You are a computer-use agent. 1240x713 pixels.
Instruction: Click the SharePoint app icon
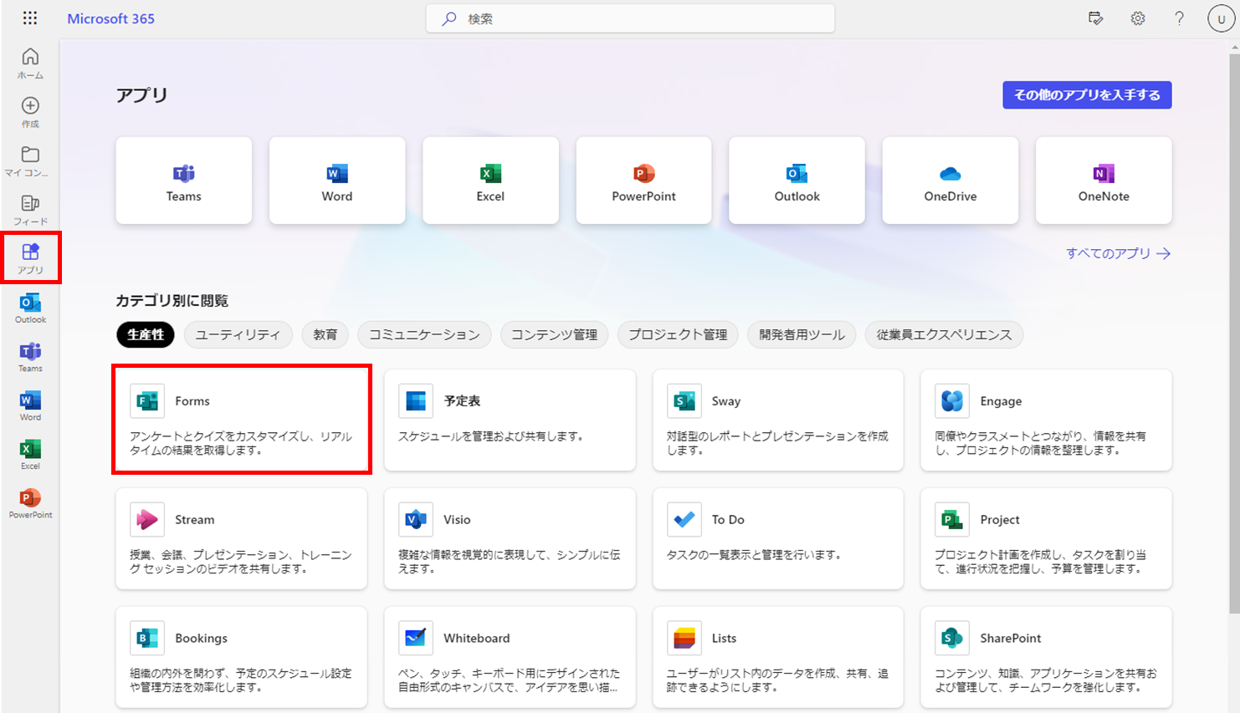(x=952, y=639)
